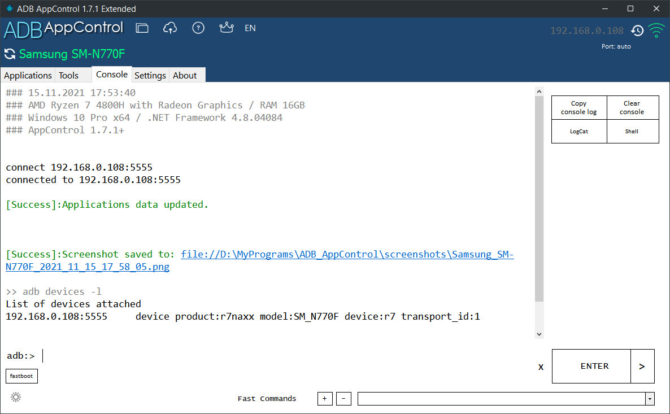The height and width of the screenshot is (414, 670).
Task: Click the console scrollbar down arrow
Action: [540, 334]
